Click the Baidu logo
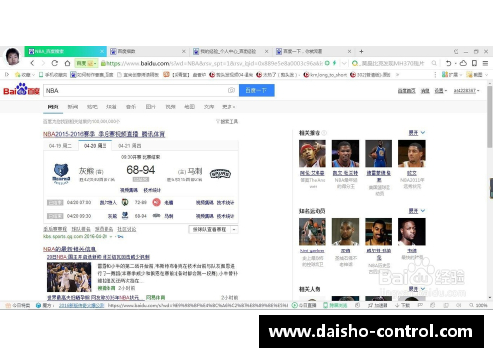The width and height of the screenshot is (493, 357). point(22,90)
